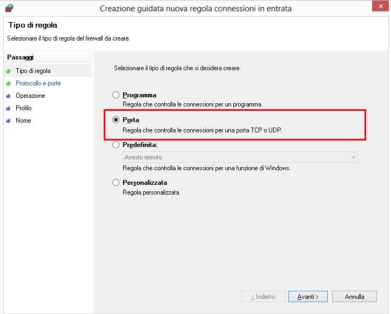This screenshot has width=391, height=314.
Task: Click Annulla to cancel the wizard
Action: pyautogui.click(x=355, y=297)
